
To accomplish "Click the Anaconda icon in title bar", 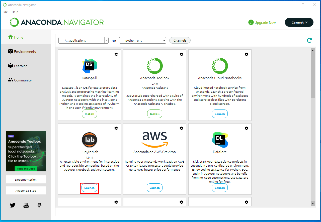I will 5,5.
